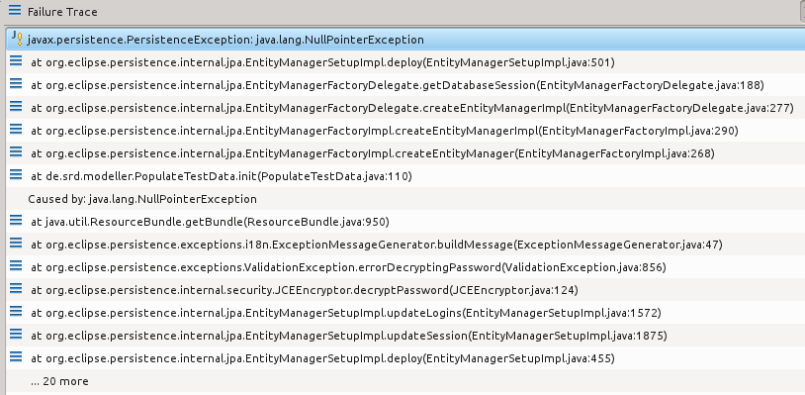Click stack frame icon for EntityManagerSetupImpl.deploy line 501
The image size is (805, 395).
pyautogui.click(x=16, y=61)
